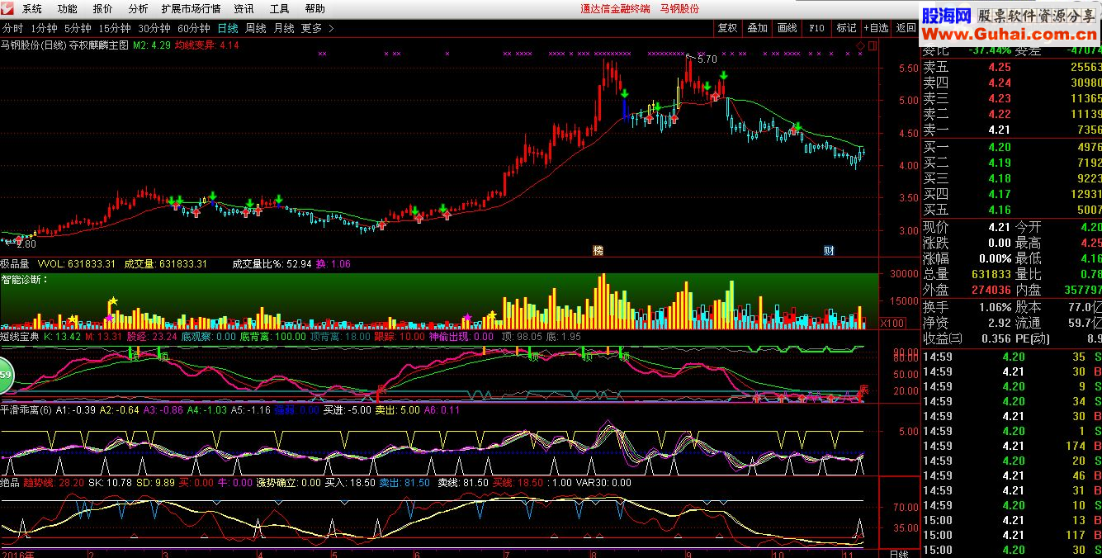Screen dimensions: 1102x558
Task: Expand the 更多 > period options
Action: [318, 28]
